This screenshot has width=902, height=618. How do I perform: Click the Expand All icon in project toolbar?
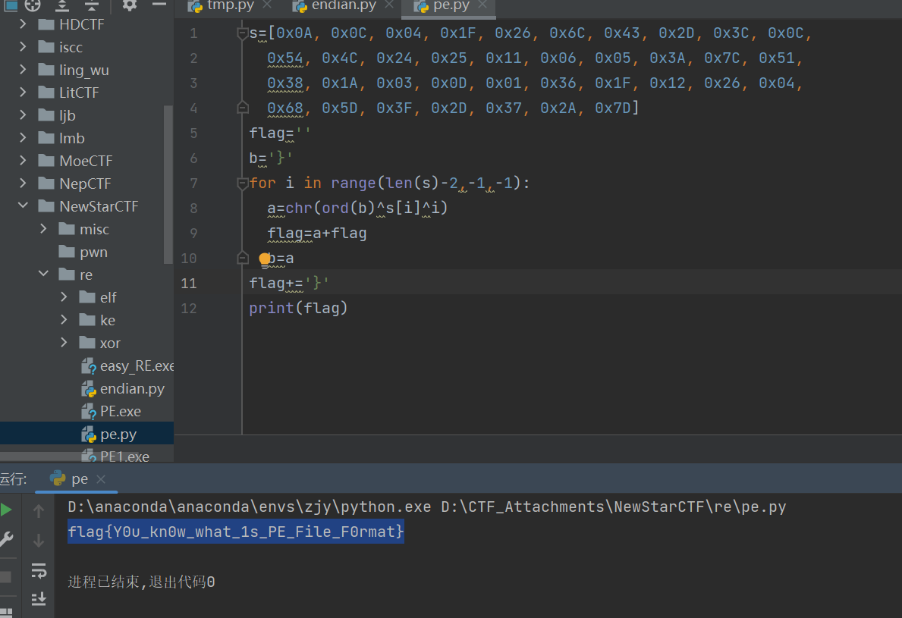[x=62, y=5]
